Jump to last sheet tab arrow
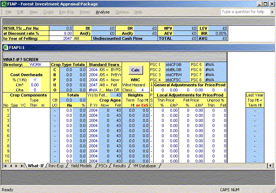 click(22, 166)
